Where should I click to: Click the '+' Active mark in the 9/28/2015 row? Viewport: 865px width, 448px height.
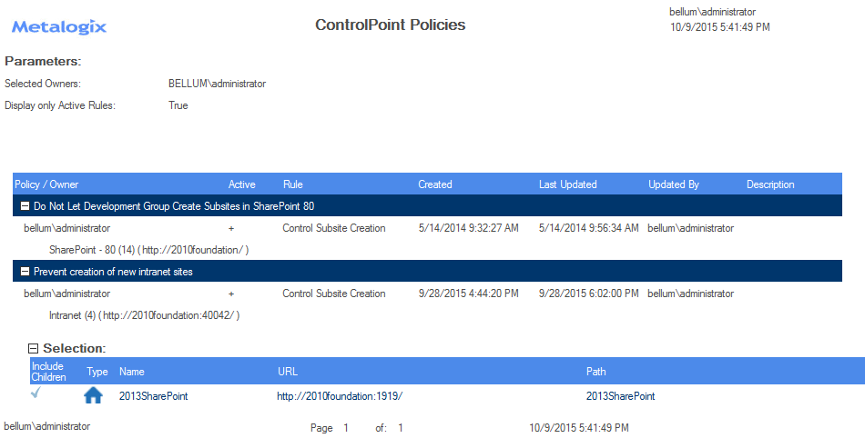[x=231, y=294]
